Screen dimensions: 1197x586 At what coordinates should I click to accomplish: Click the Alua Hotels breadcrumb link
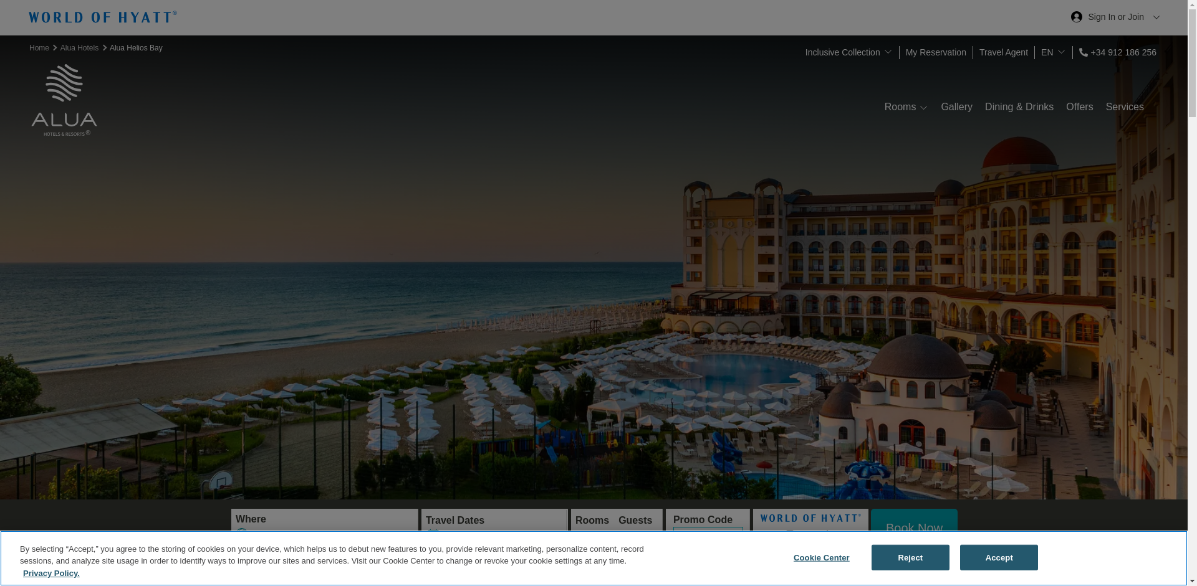point(79,48)
